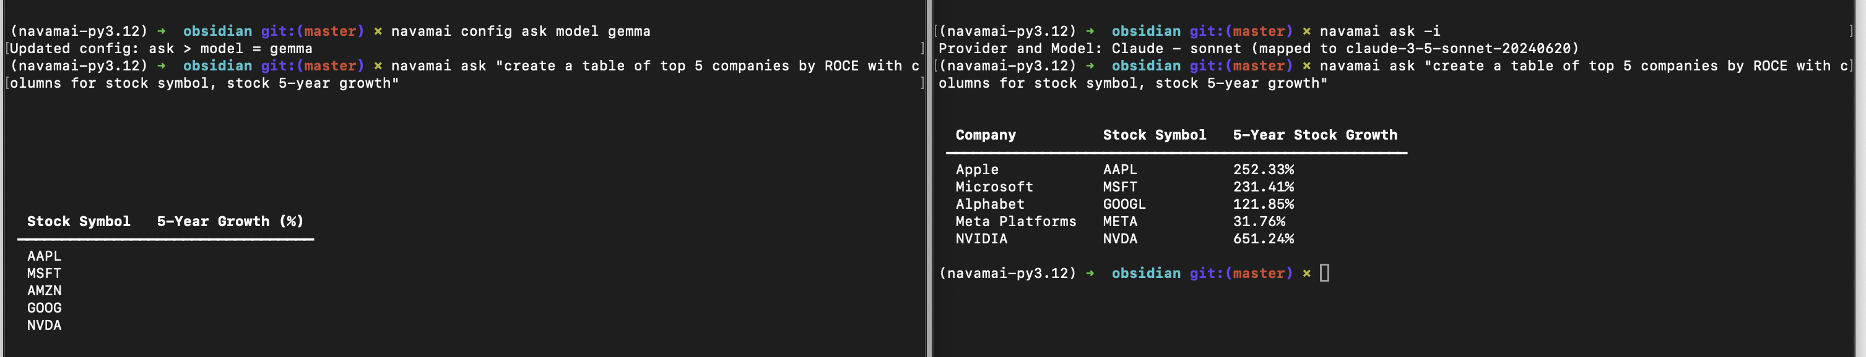Click the cursor block at the final prompt
The width and height of the screenshot is (1866, 357).
(1324, 273)
